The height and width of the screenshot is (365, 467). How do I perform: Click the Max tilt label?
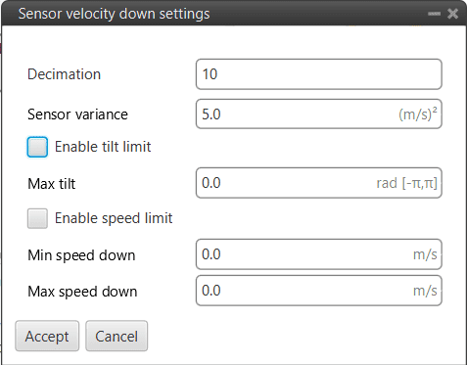coord(52,184)
